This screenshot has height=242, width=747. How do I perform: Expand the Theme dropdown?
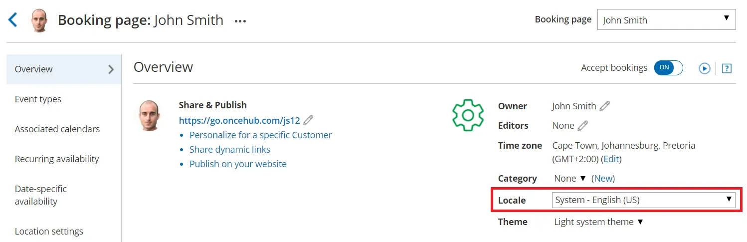coord(598,222)
